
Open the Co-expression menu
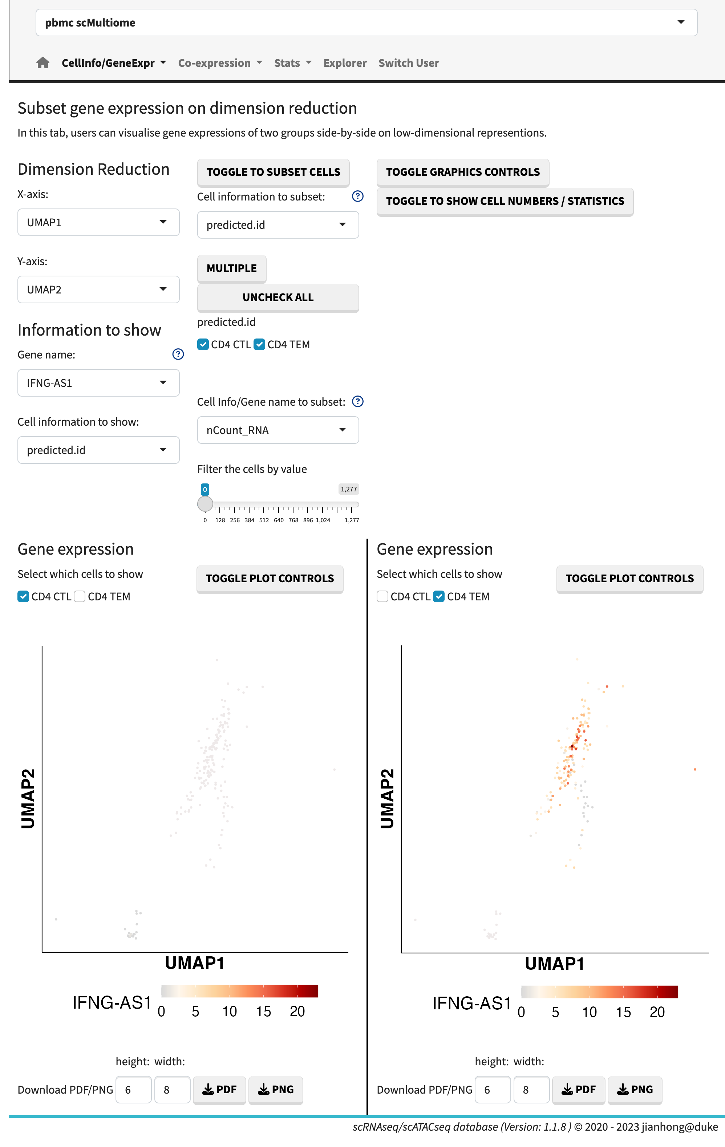220,62
